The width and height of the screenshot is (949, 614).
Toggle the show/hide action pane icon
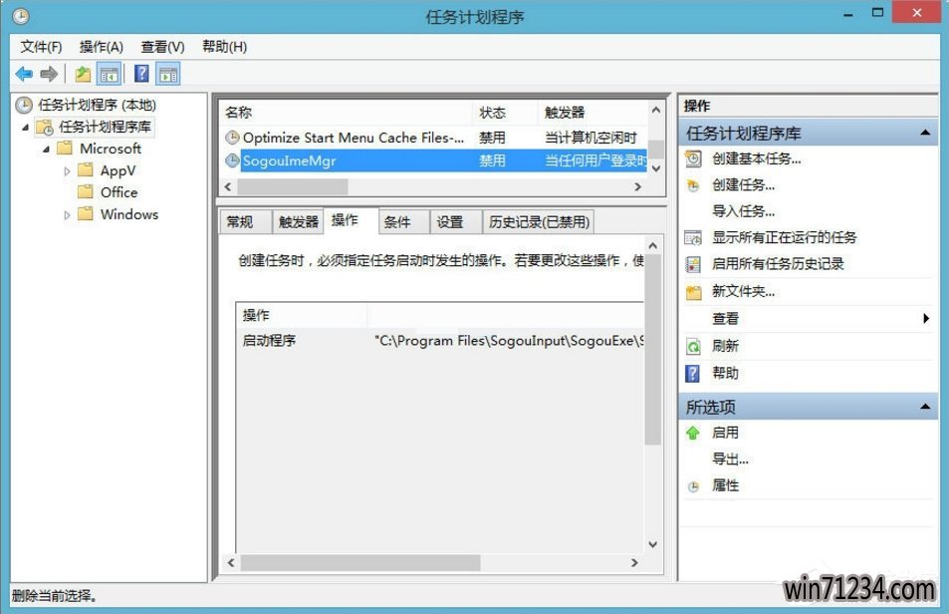click(168, 74)
